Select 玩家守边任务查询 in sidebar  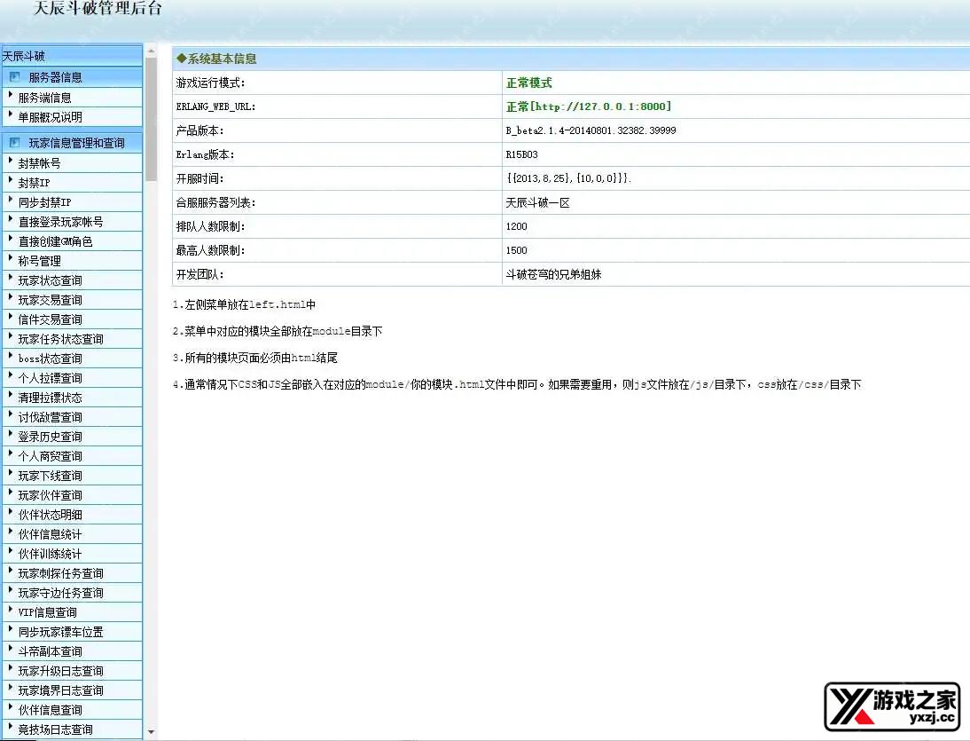coord(60,593)
